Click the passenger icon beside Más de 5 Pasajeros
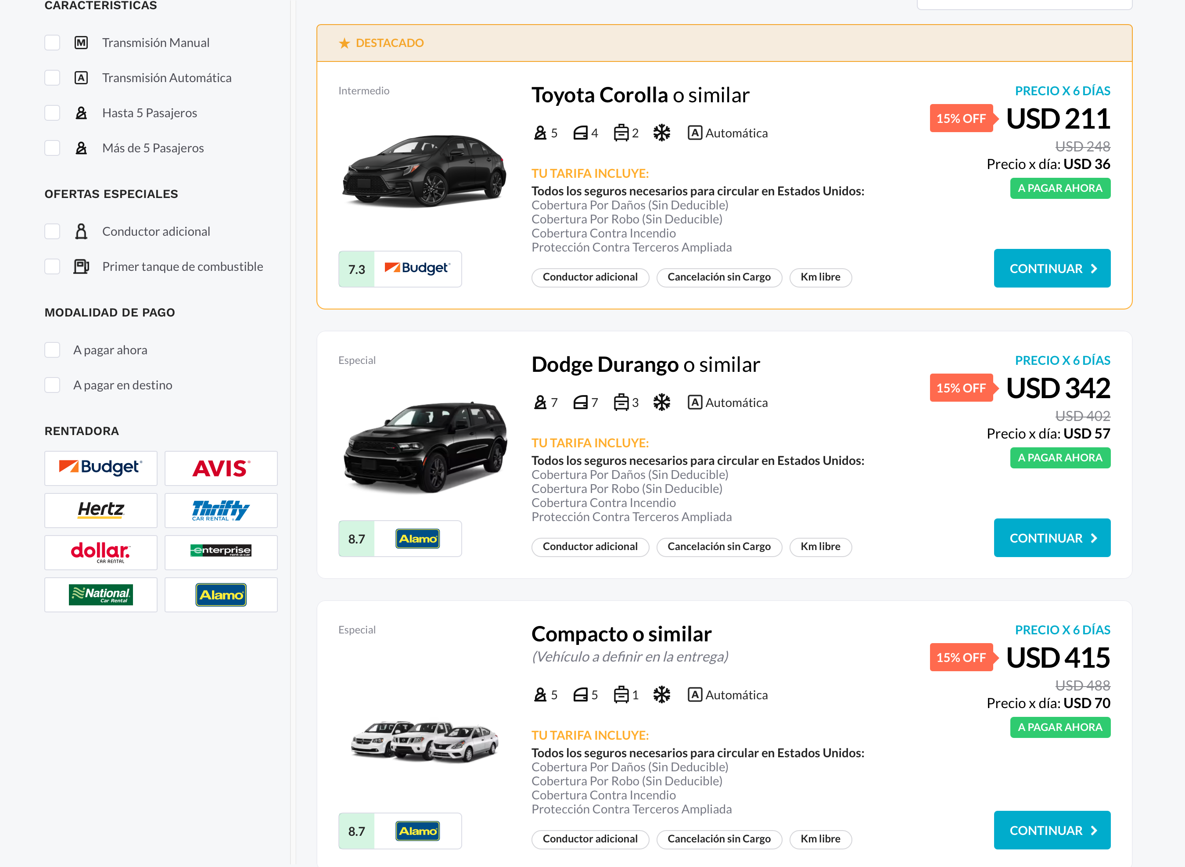1185x867 pixels. click(81, 148)
